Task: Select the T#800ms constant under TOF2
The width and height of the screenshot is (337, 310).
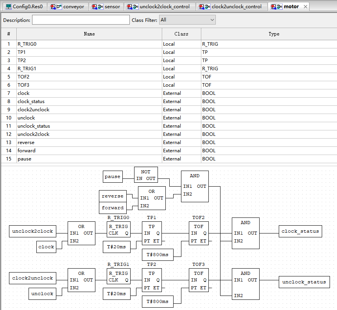Action: coord(158,255)
